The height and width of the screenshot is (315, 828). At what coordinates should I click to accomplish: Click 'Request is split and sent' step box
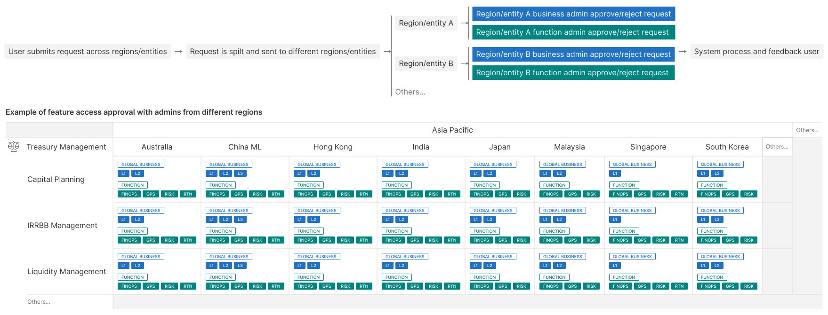click(x=282, y=52)
